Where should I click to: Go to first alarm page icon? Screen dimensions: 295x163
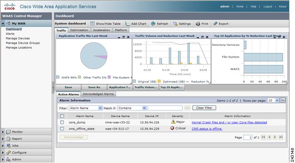[264, 137]
